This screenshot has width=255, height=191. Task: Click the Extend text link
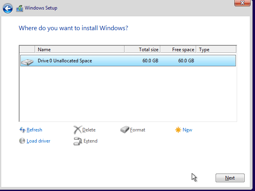pyautogui.click(x=90, y=141)
